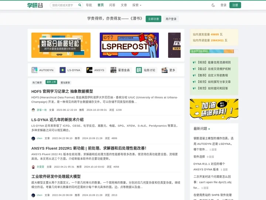
Task: Open the 数据分析最轻松 banner
Action: click(61, 45)
